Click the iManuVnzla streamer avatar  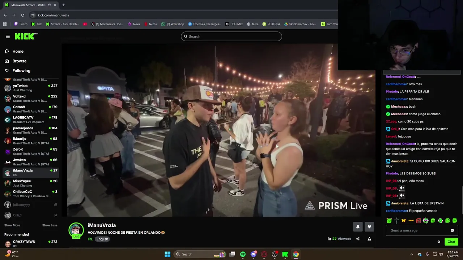coord(76,230)
